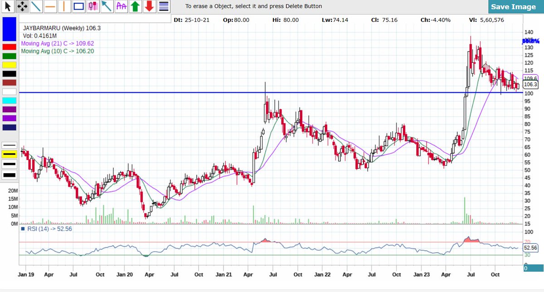
Task: Pick the white color swatch
Action: point(10,92)
